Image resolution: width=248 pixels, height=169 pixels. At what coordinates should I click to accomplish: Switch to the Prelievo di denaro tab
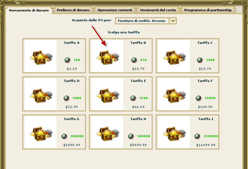[73, 10]
